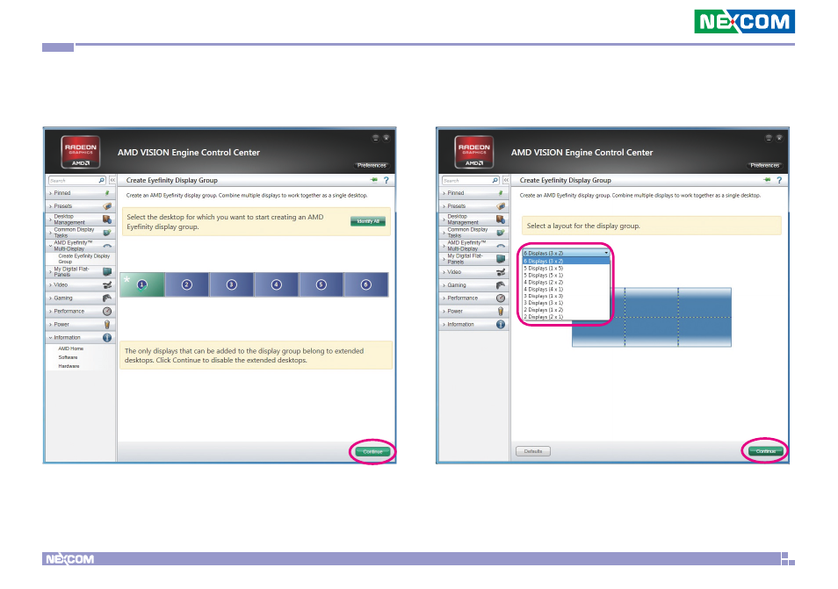Click the Defaults button in right window
This screenshot has height=589, width=838.
click(533, 451)
